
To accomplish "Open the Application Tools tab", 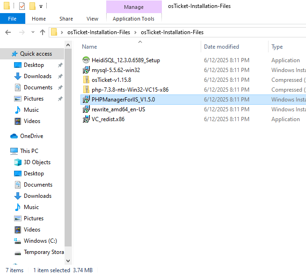I will 133,19.
